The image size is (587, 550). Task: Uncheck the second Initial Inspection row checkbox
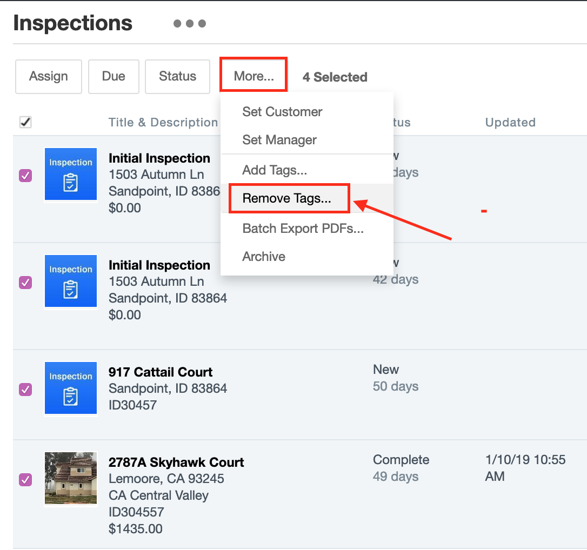25,283
